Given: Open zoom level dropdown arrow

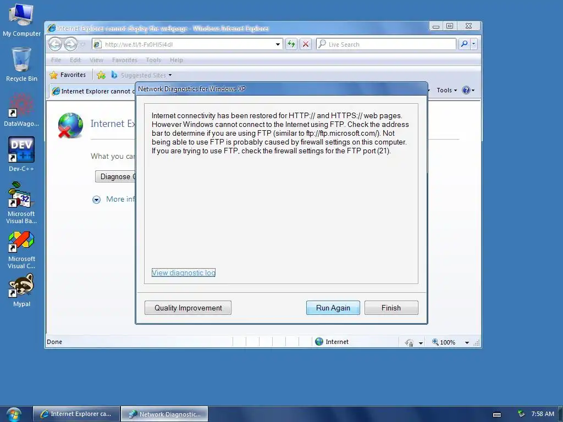Looking at the screenshot, I should (467, 342).
